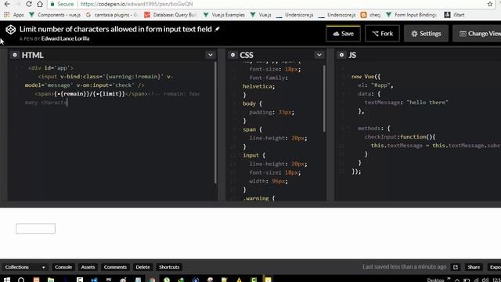Open HTML editor settings gear
This screenshot has width=501, height=282.
click(14, 55)
